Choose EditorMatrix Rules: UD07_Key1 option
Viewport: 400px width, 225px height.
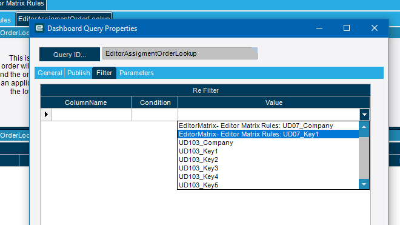[x=268, y=134]
